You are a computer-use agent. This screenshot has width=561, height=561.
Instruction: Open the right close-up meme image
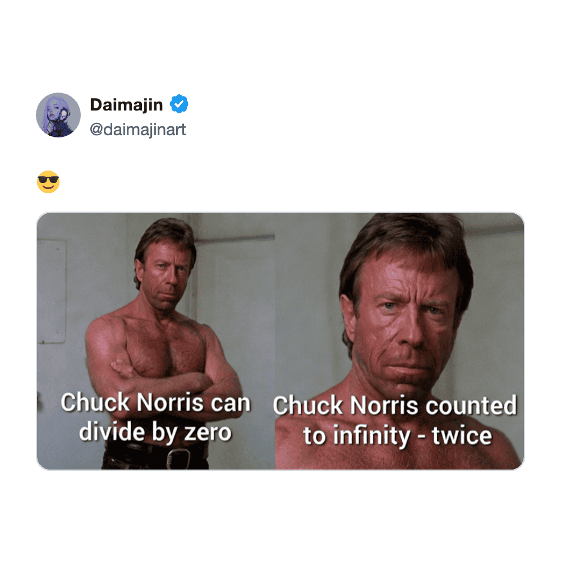399,341
